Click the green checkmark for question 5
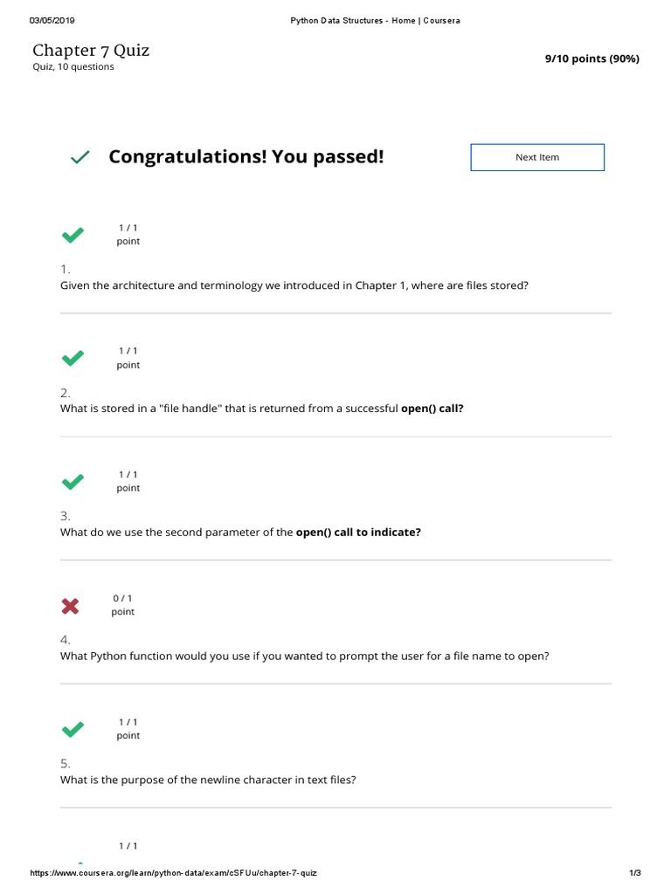The width and height of the screenshot is (671, 894). (73, 728)
